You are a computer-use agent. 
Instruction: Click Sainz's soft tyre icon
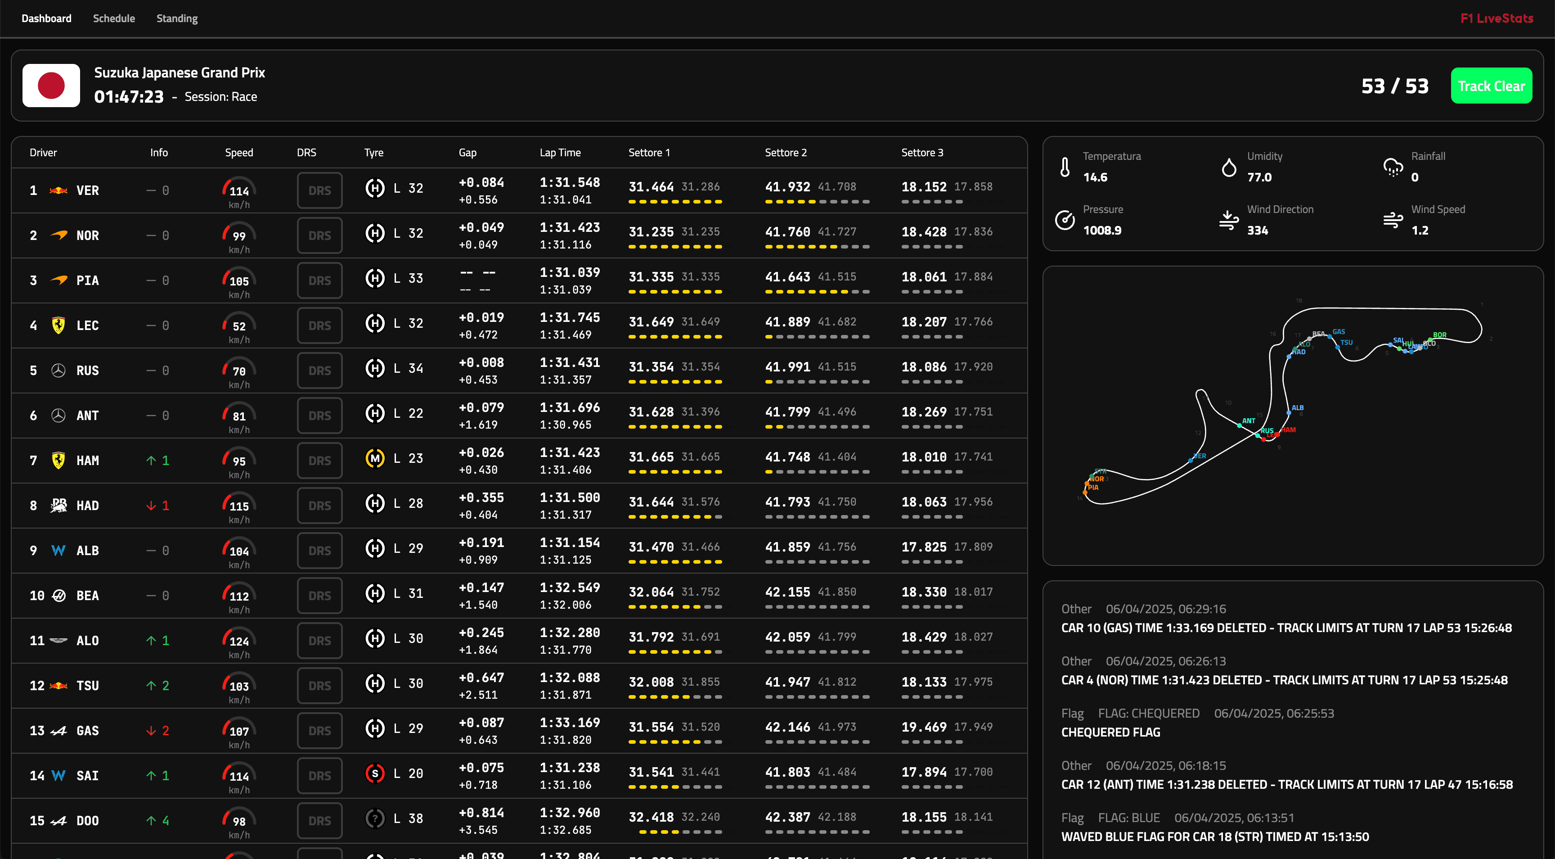click(375, 773)
